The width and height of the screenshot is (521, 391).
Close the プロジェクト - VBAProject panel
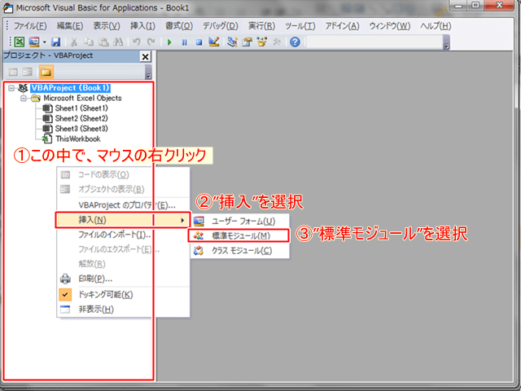click(x=145, y=57)
